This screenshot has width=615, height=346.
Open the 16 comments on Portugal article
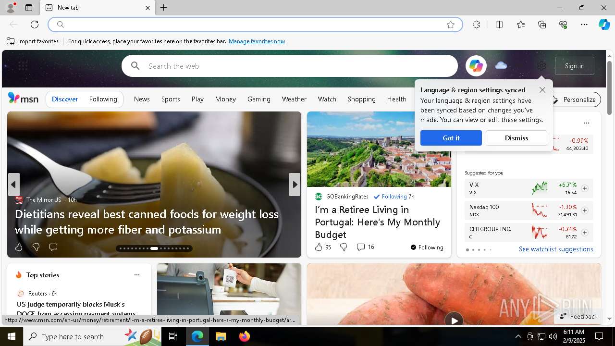click(365, 247)
